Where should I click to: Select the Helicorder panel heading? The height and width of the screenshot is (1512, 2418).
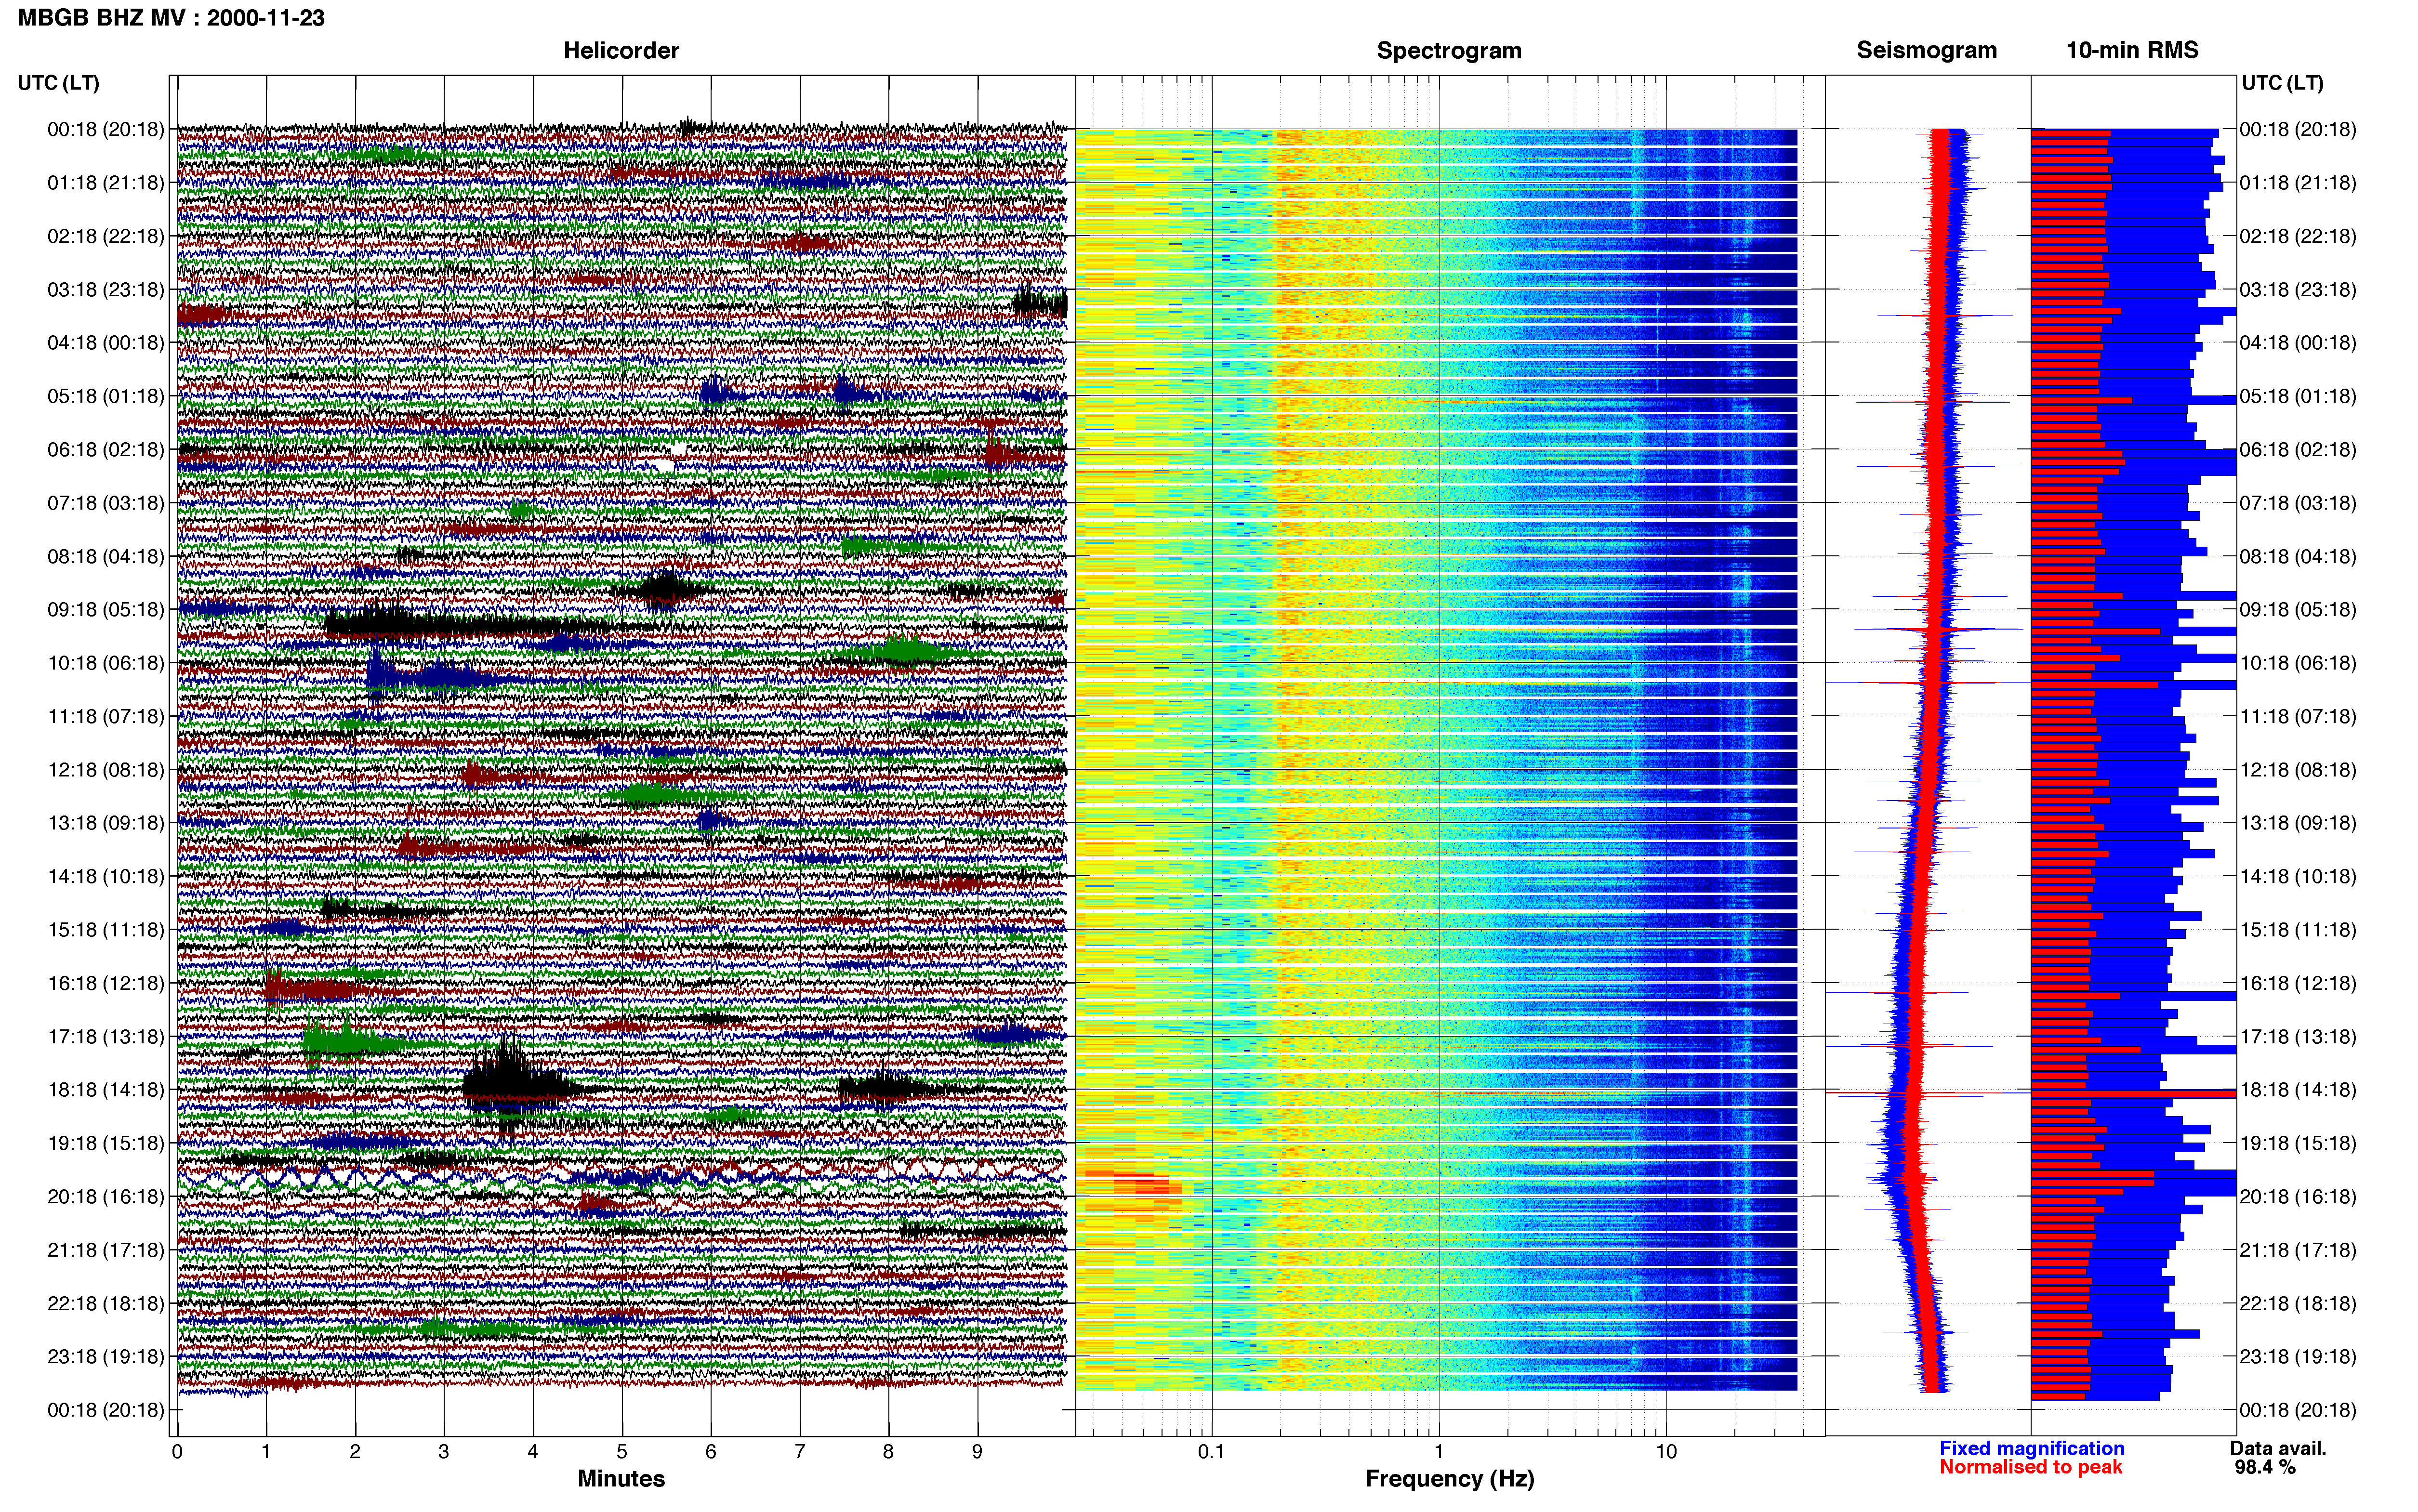click(x=621, y=50)
